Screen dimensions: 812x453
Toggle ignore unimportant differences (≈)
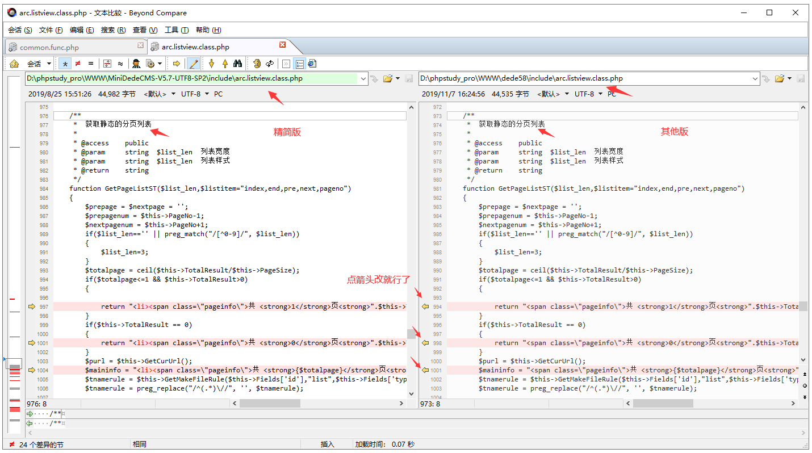coord(120,63)
